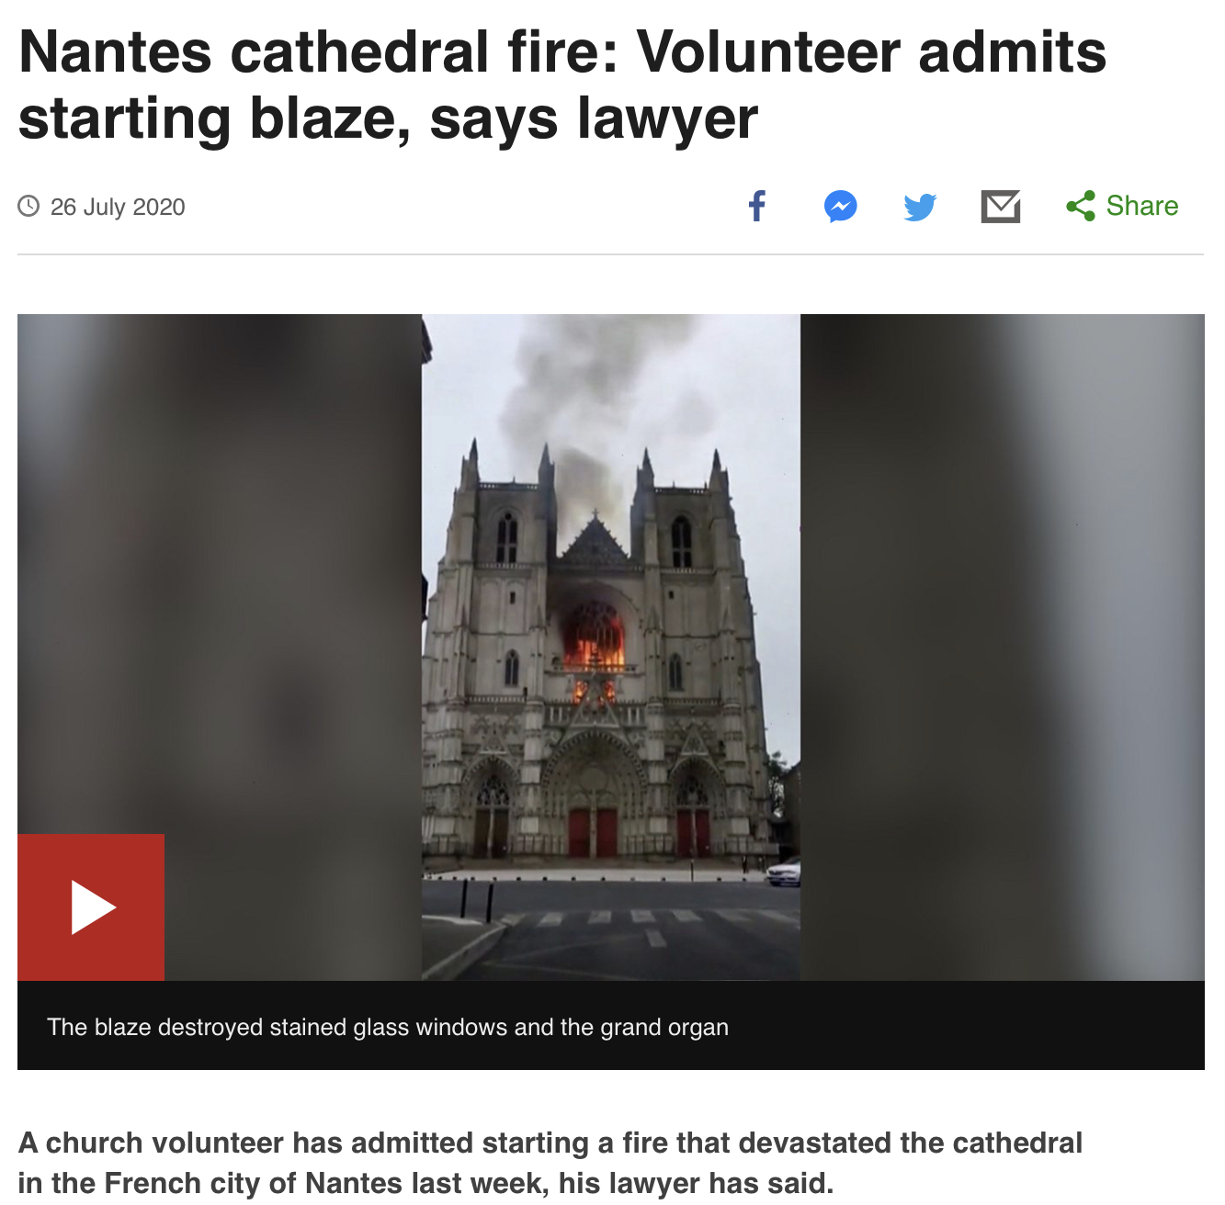
Task: Click the intro paragraph about church volunteer
Action: click(550, 1163)
